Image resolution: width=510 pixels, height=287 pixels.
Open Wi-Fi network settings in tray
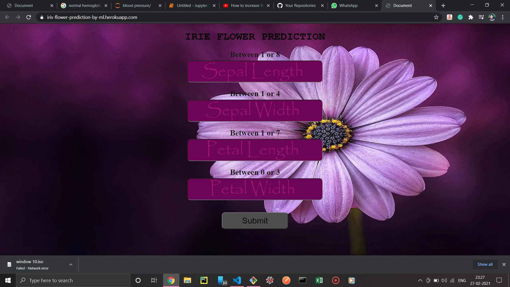(x=452, y=280)
